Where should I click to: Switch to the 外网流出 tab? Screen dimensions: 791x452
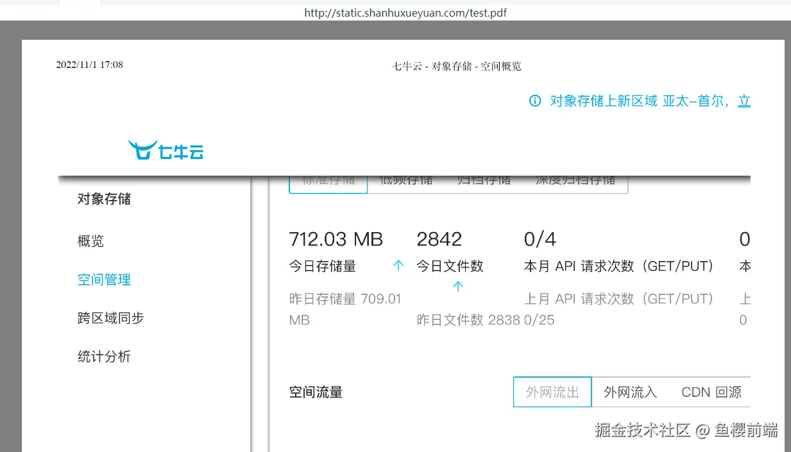tap(552, 392)
